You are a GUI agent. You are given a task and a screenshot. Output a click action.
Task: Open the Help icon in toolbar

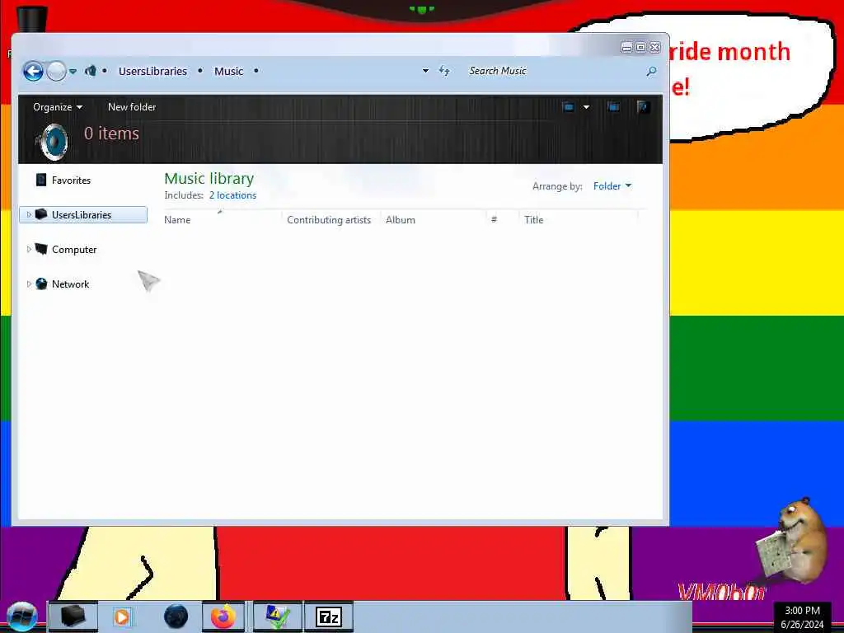point(643,106)
